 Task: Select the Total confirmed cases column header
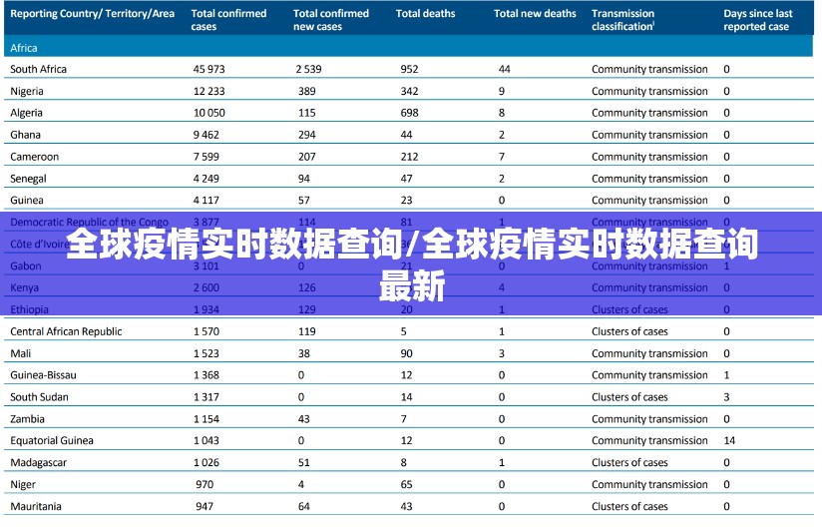click(x=228, y=20)
